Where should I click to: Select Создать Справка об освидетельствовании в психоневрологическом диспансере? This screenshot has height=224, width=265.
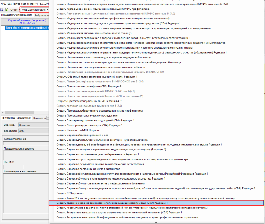(x=122, y=159)
